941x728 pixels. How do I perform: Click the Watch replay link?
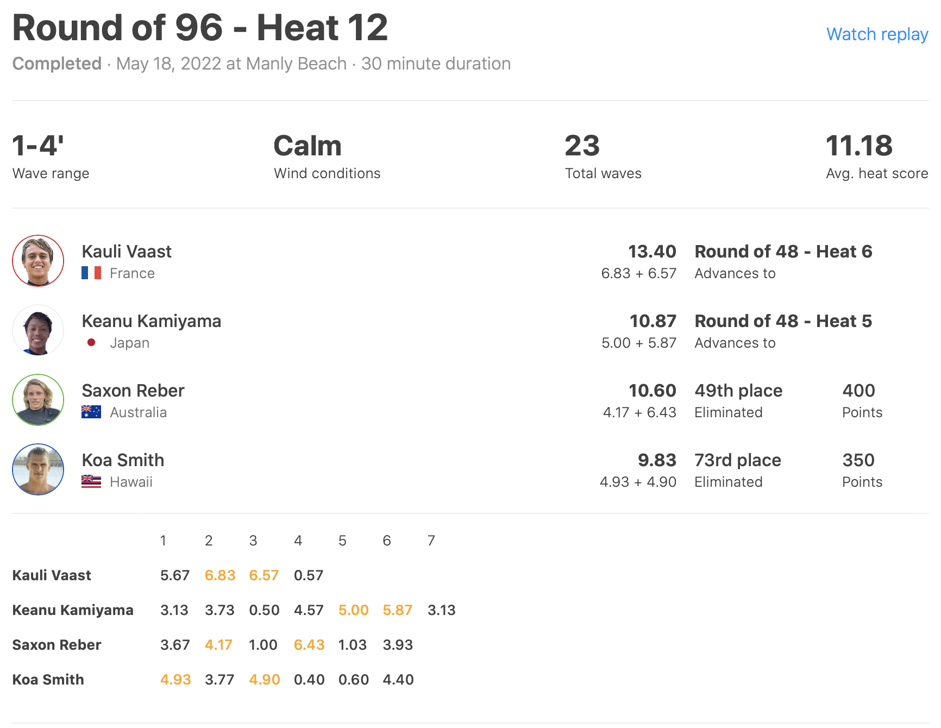click(877, 34)
